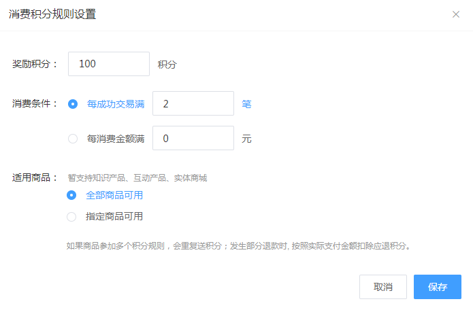This screenshot has height=310, width=473.
Task: Click the 奖励积分： label
Action: click(35, 64)
